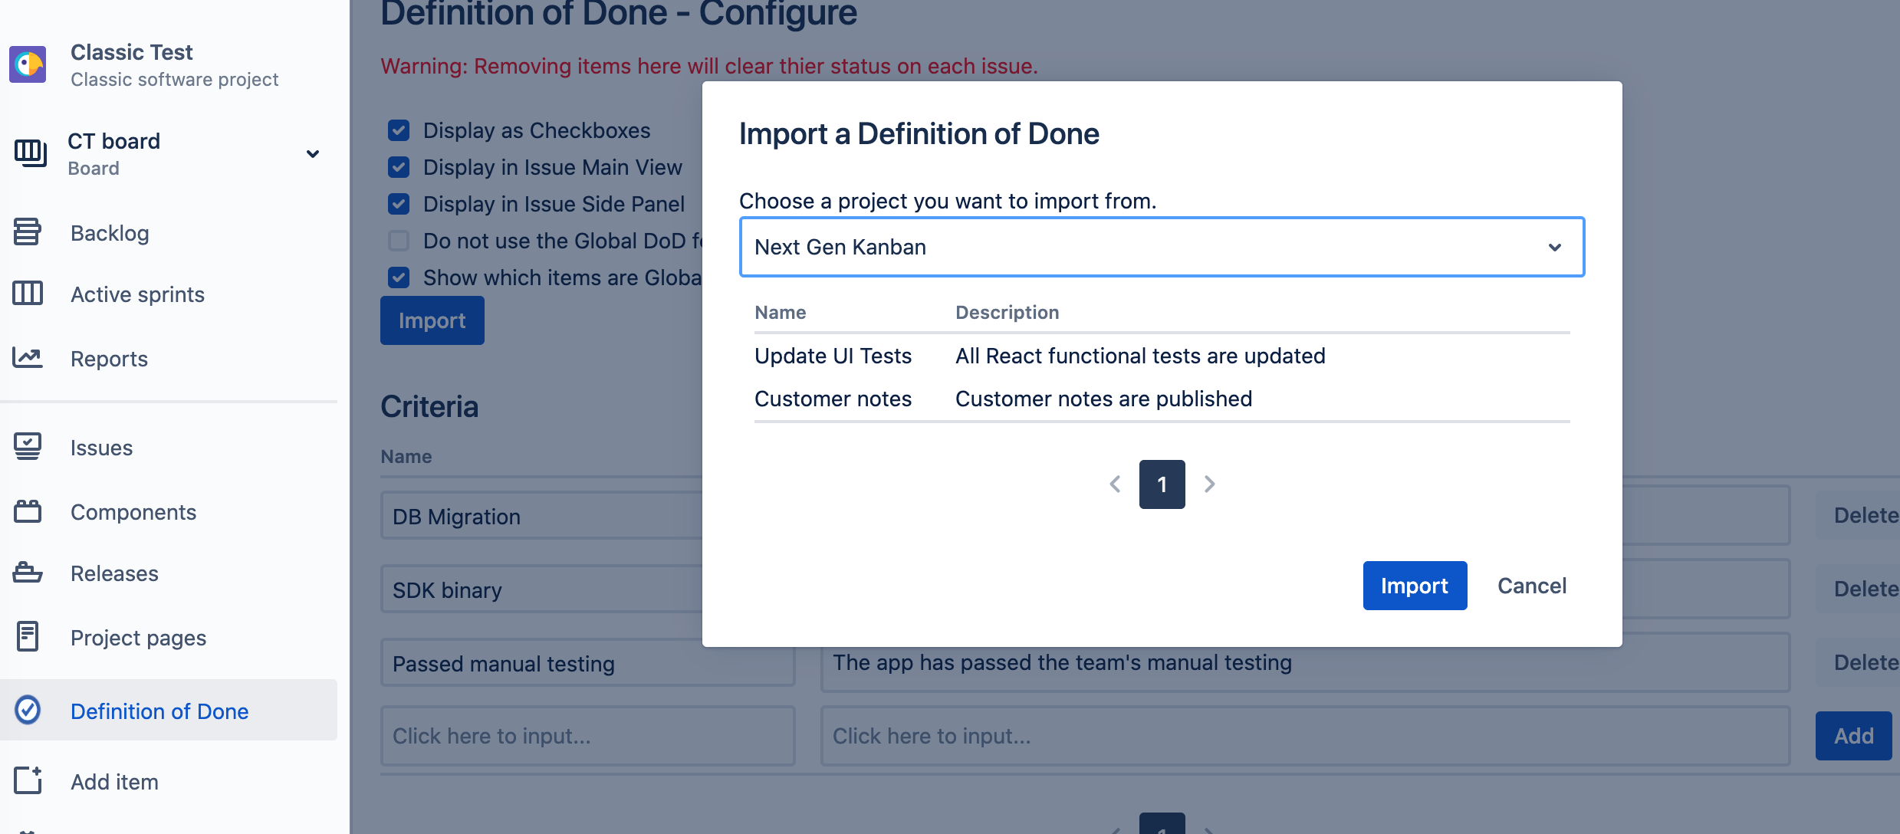Screen dimensions: 1900x834
Task: Click the Classic Test project avatar icon
Action: coord(28,64)
